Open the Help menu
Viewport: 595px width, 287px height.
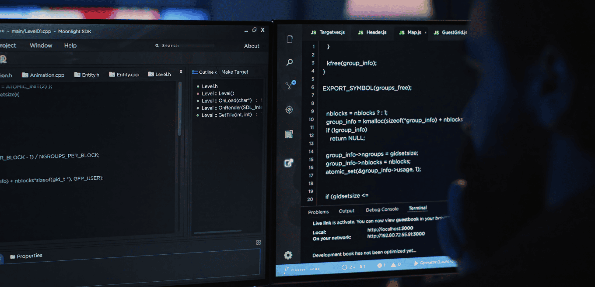(70, 45)
